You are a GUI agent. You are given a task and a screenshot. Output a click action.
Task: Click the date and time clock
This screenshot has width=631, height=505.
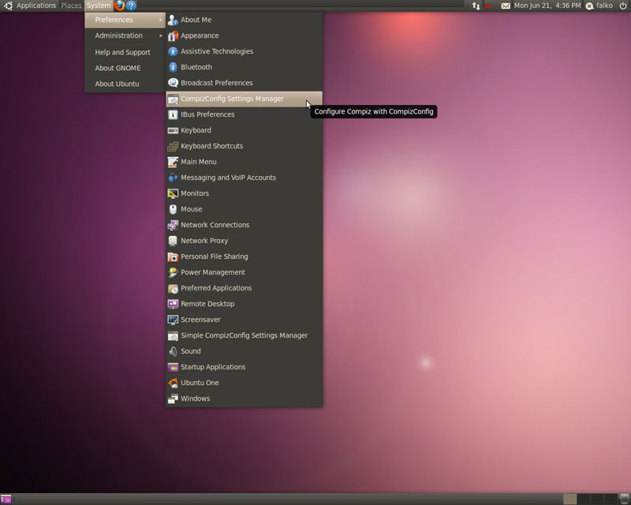pos(547,6)
